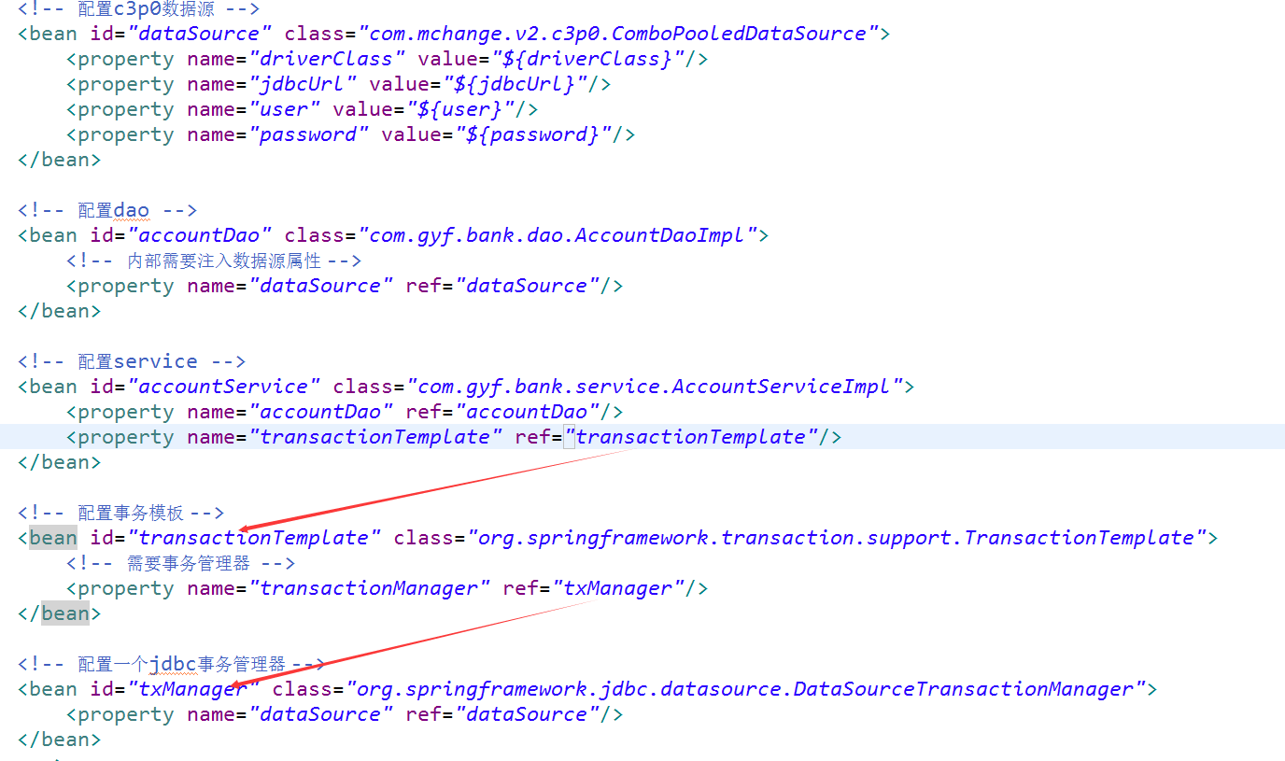
Task: Click the comment 配置service
Action: pyautogui.click(x=137, y=361)
